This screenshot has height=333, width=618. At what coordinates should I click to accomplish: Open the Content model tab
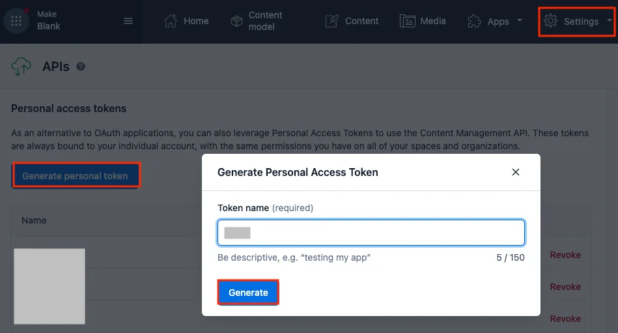[x=257, y=21]
